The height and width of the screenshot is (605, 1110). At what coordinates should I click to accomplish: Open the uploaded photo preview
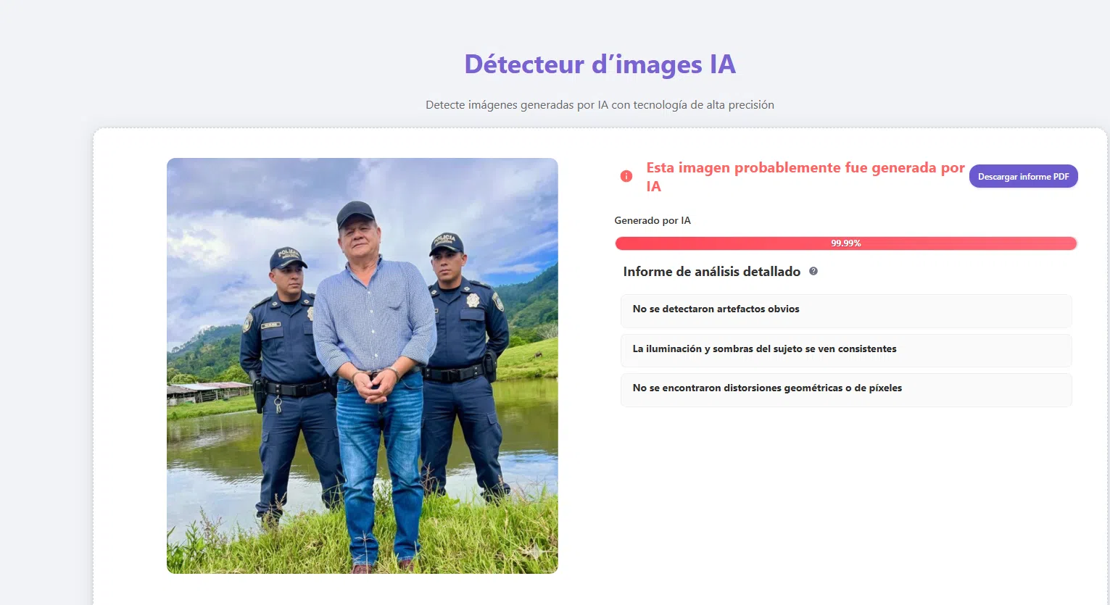point(362,365)
